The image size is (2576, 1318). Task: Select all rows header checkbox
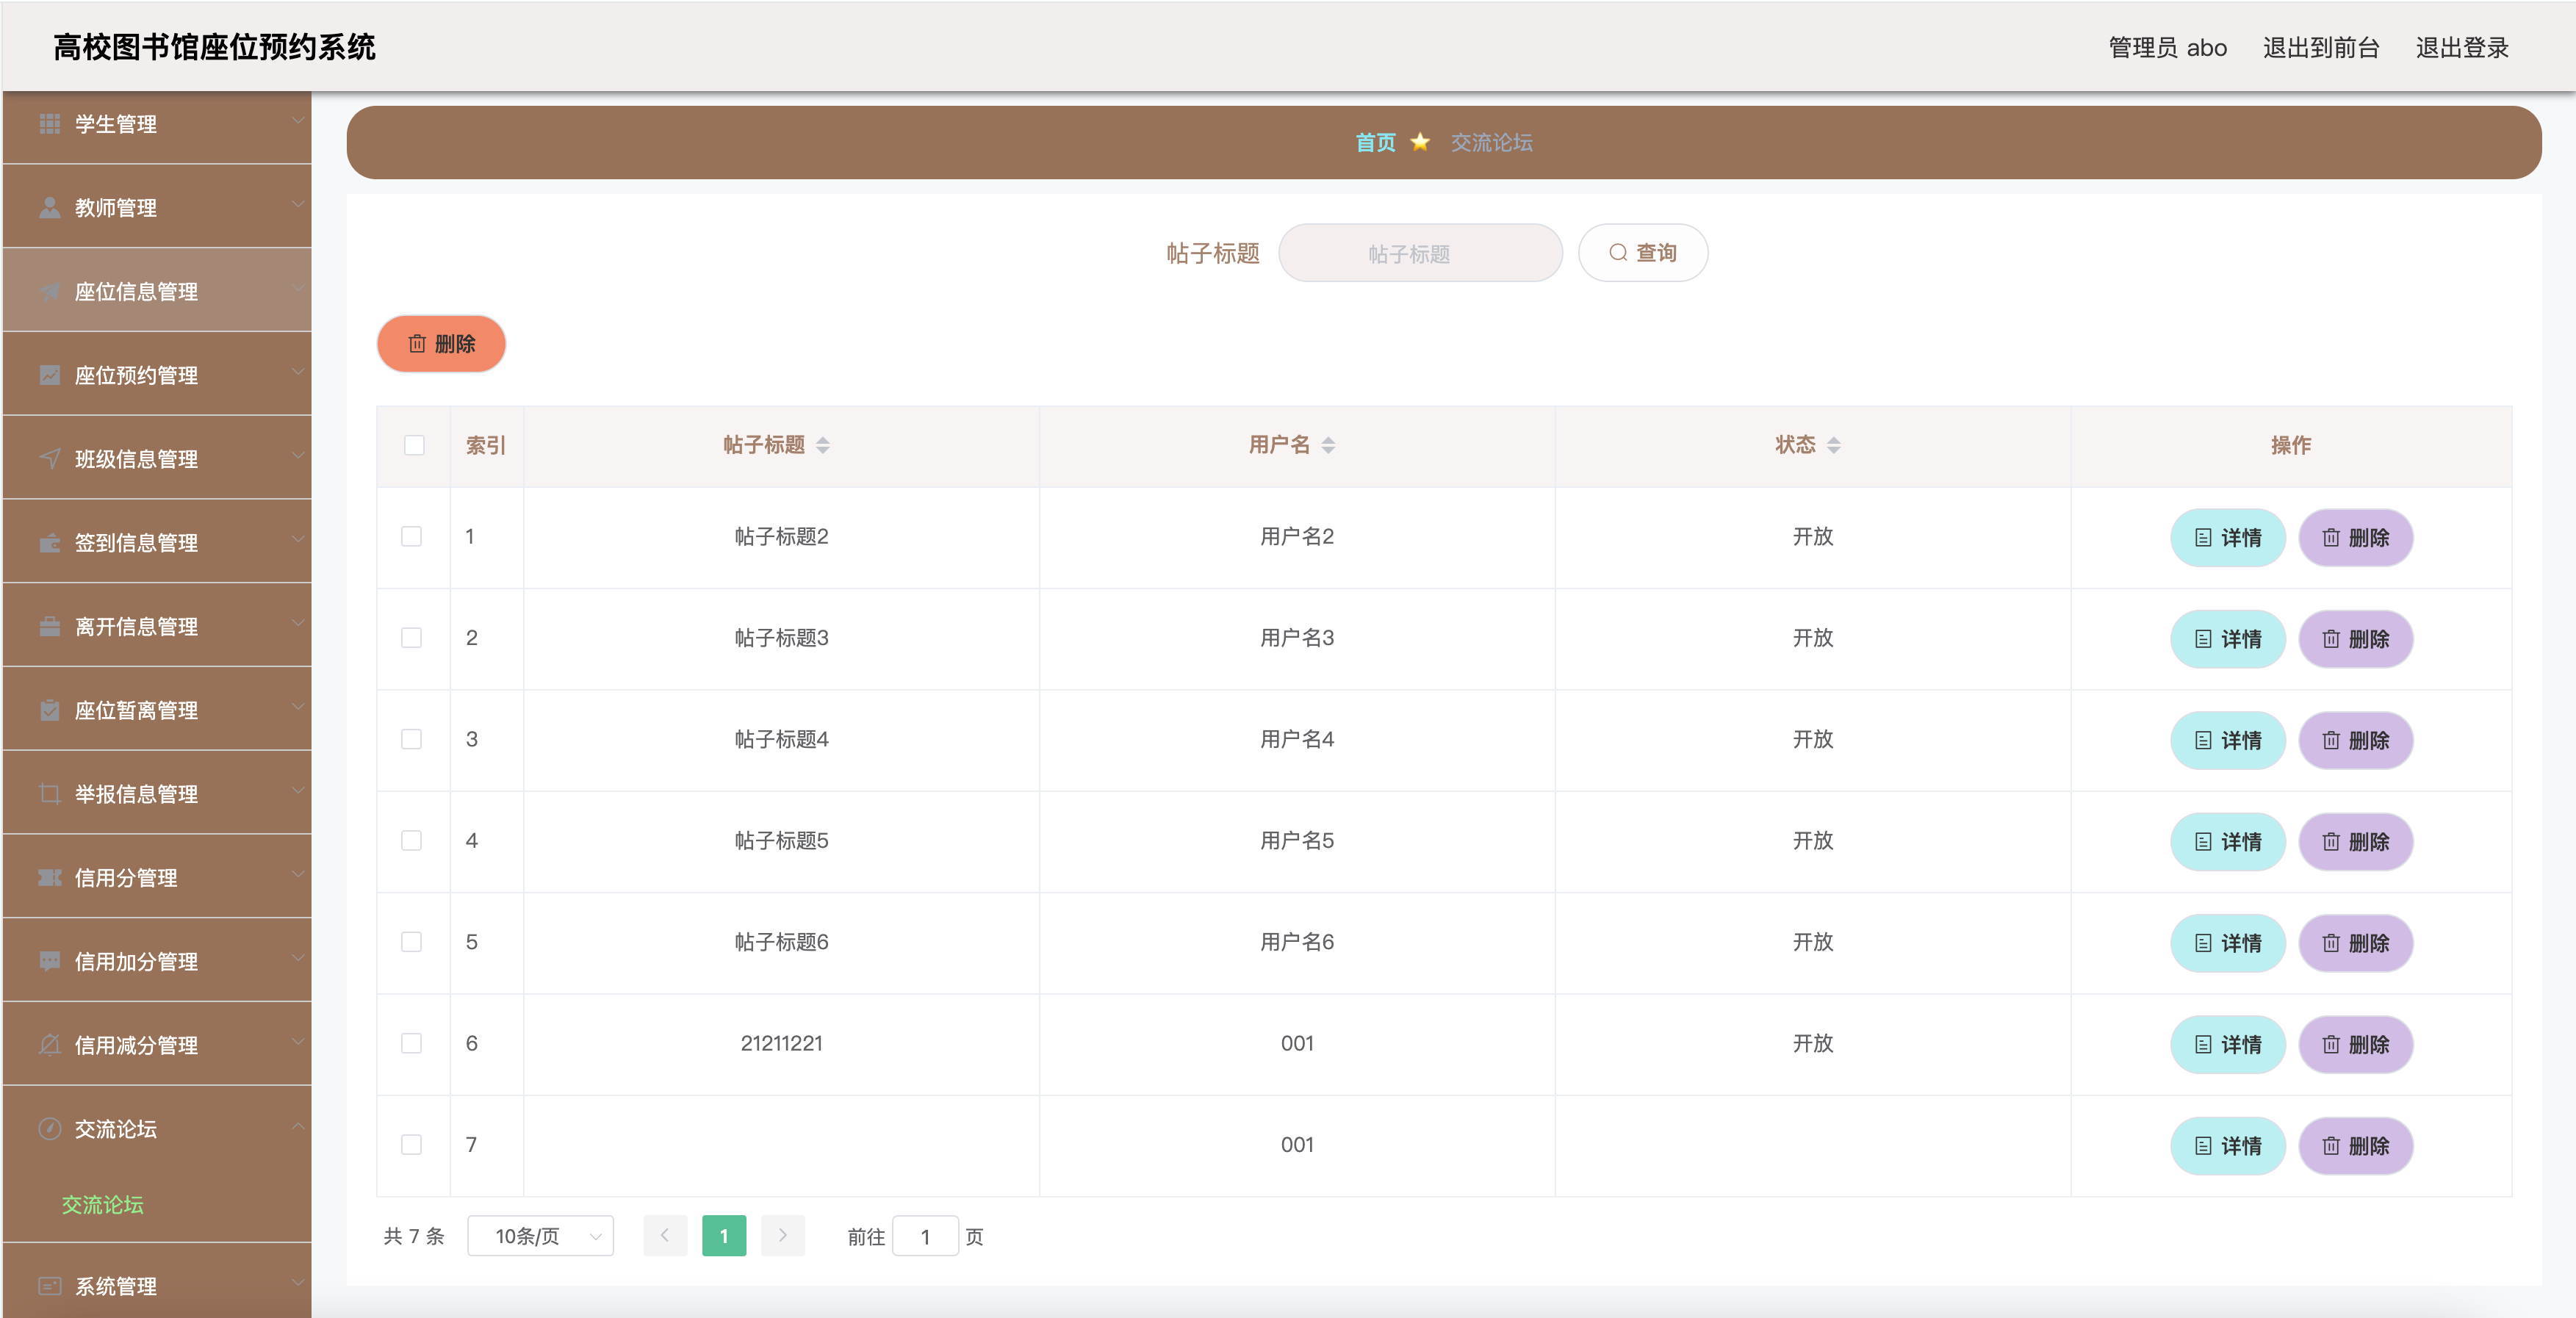(x=414, y=445)
